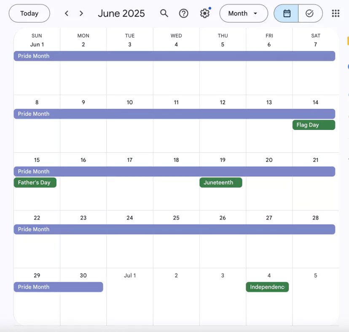Open the Flag Day event
The image size is (349, 332).
pyautogui.click(x=313, y=125)
